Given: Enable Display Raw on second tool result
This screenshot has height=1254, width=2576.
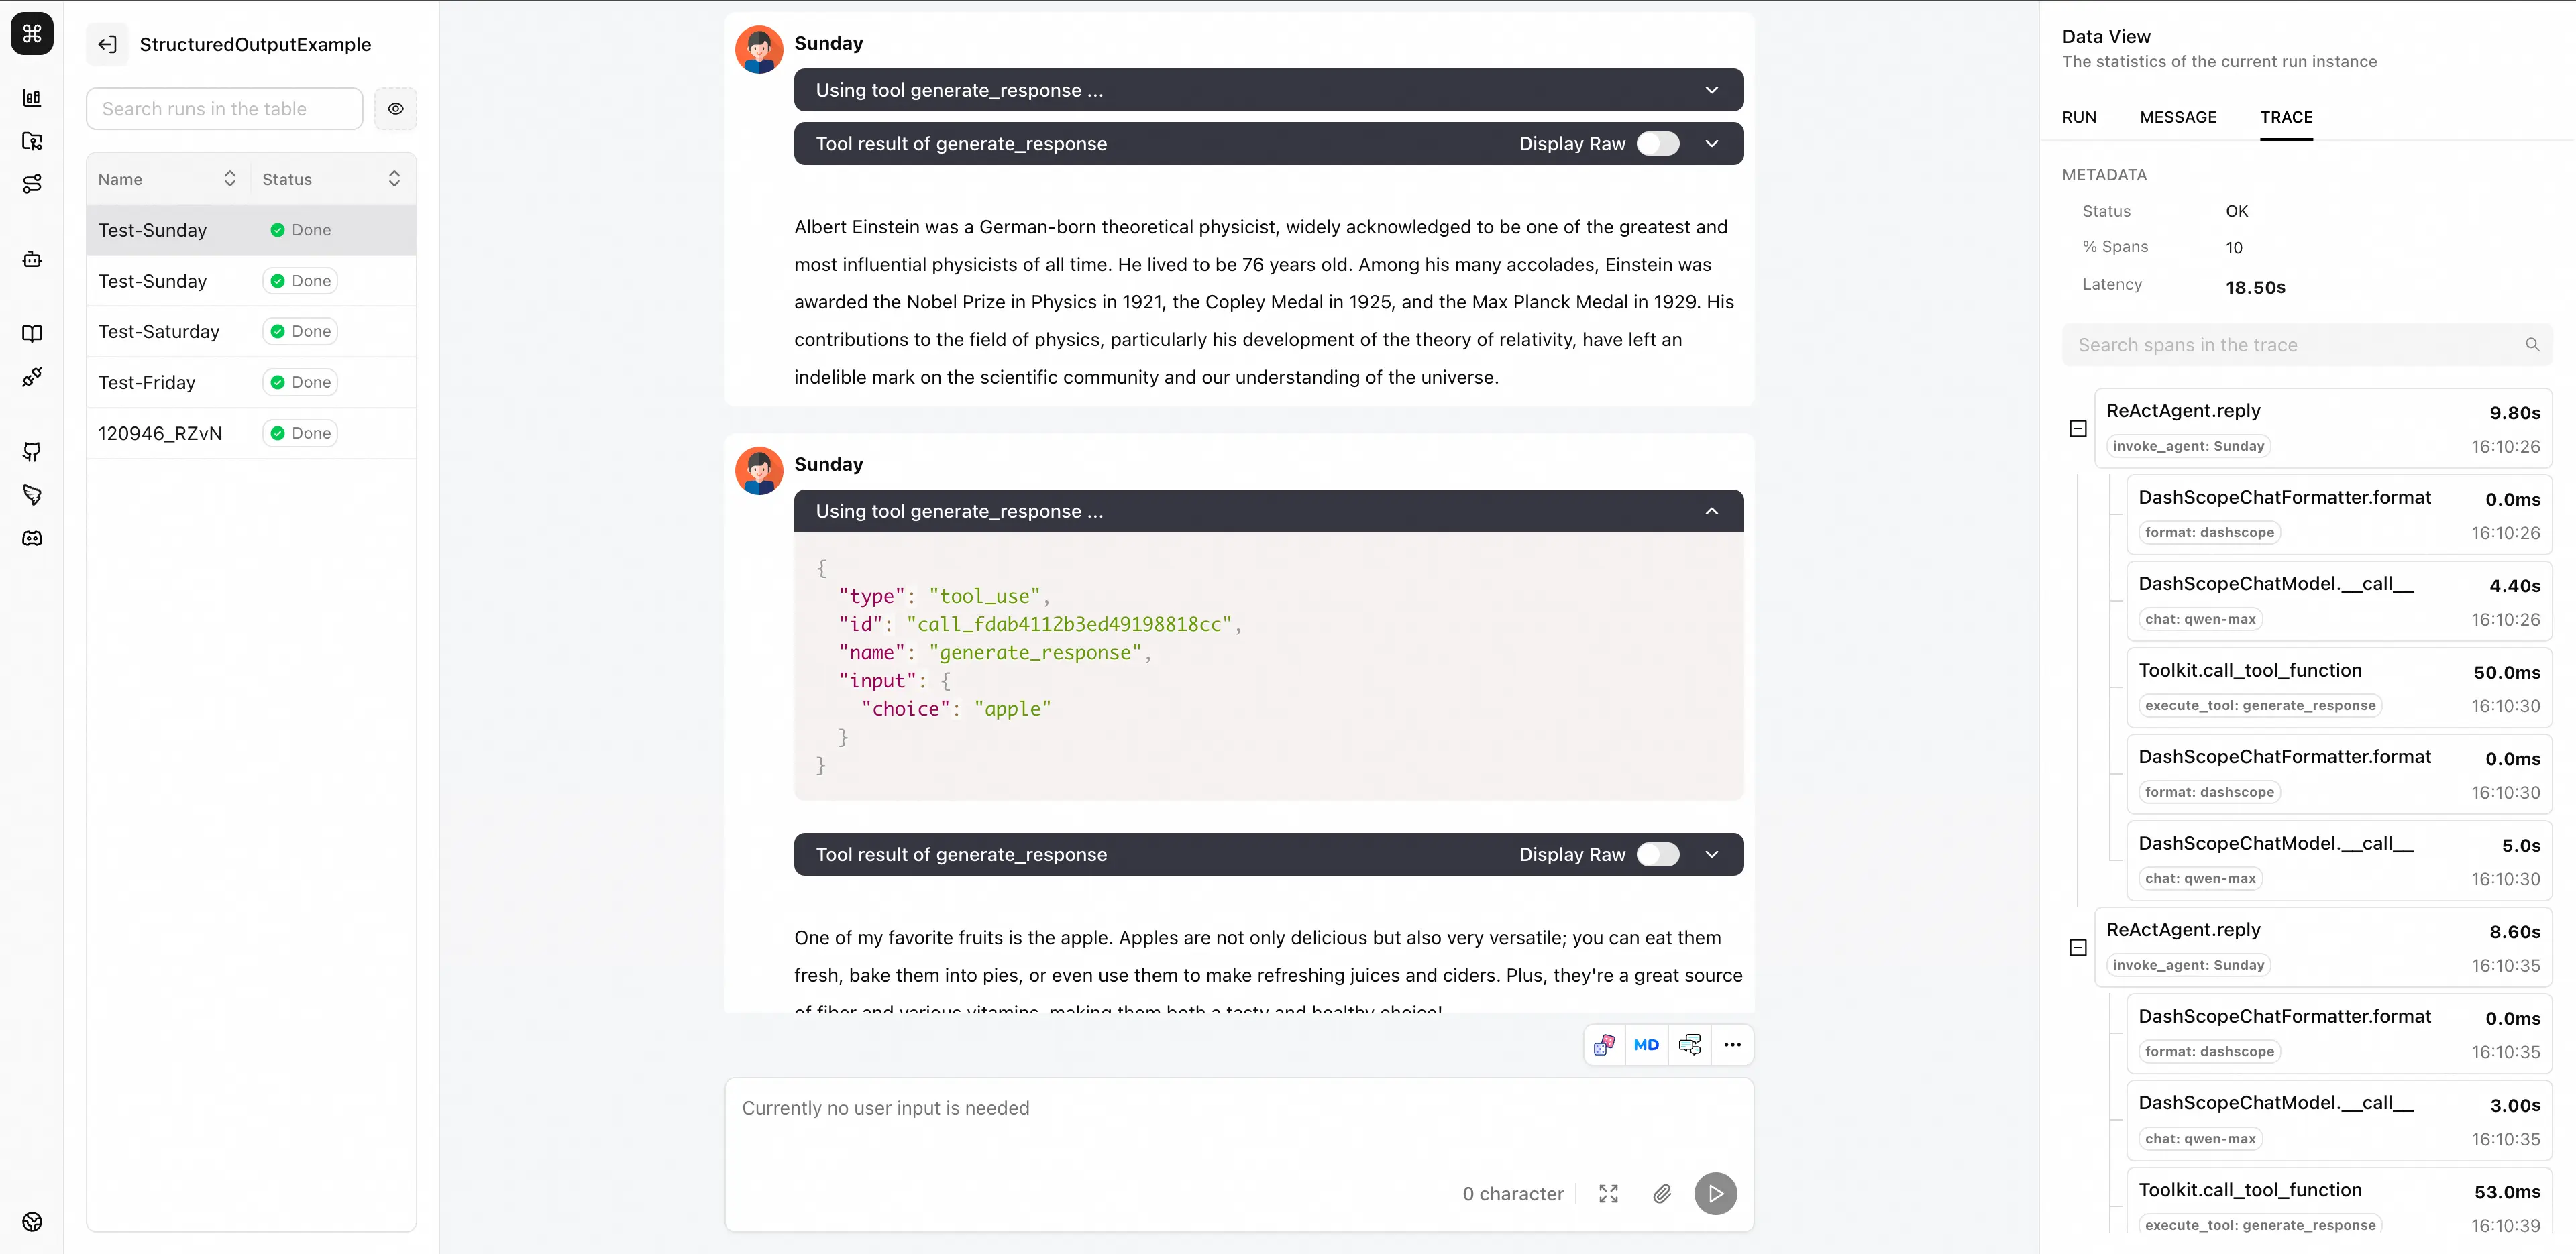Looking at the screenshot, I should click(x=1658, y=855).
